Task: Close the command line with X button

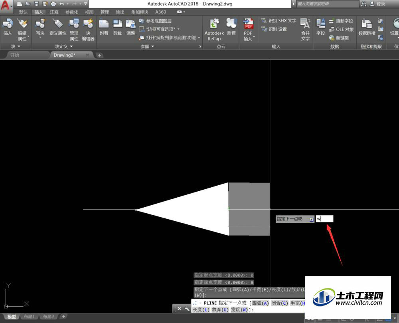Action: 179,309
